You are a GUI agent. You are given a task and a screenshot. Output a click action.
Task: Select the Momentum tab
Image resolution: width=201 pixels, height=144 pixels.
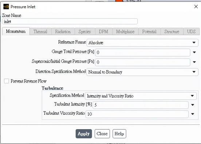point(16,31)
